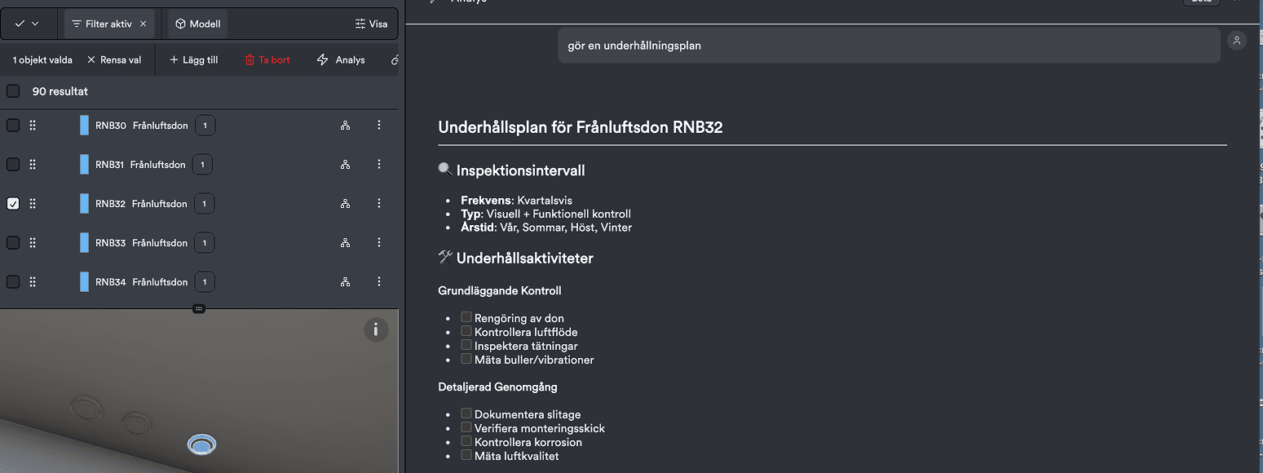Click the Lägg till button
The height and width of the screenshot is (473, 1263).
pos(194,60)
